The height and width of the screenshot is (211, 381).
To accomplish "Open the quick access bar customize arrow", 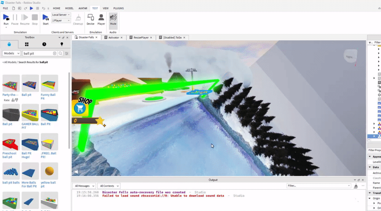I will (x=48, y=8).
